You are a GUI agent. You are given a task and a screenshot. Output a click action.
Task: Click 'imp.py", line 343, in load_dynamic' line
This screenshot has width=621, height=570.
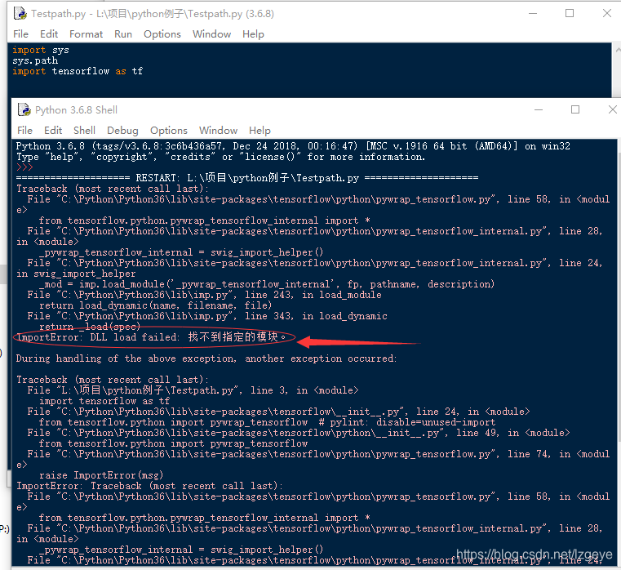(207, 316)
